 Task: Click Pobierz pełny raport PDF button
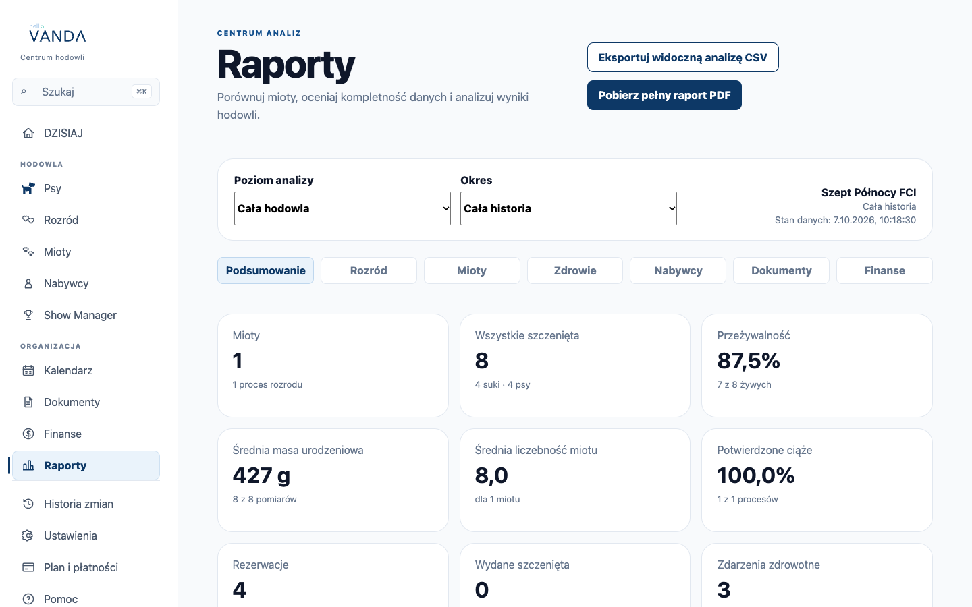pyautogui.click(x=664, y=95)
